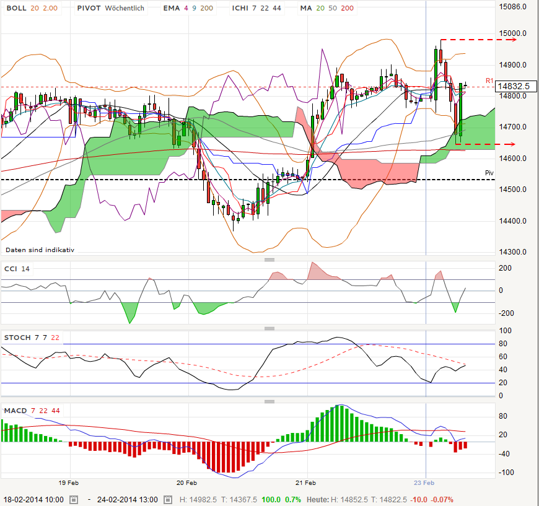Open the EMA 4 9 200 indicator settings
Image resolution: width=539 pixels, height=506 pixels.
(188, 8)
